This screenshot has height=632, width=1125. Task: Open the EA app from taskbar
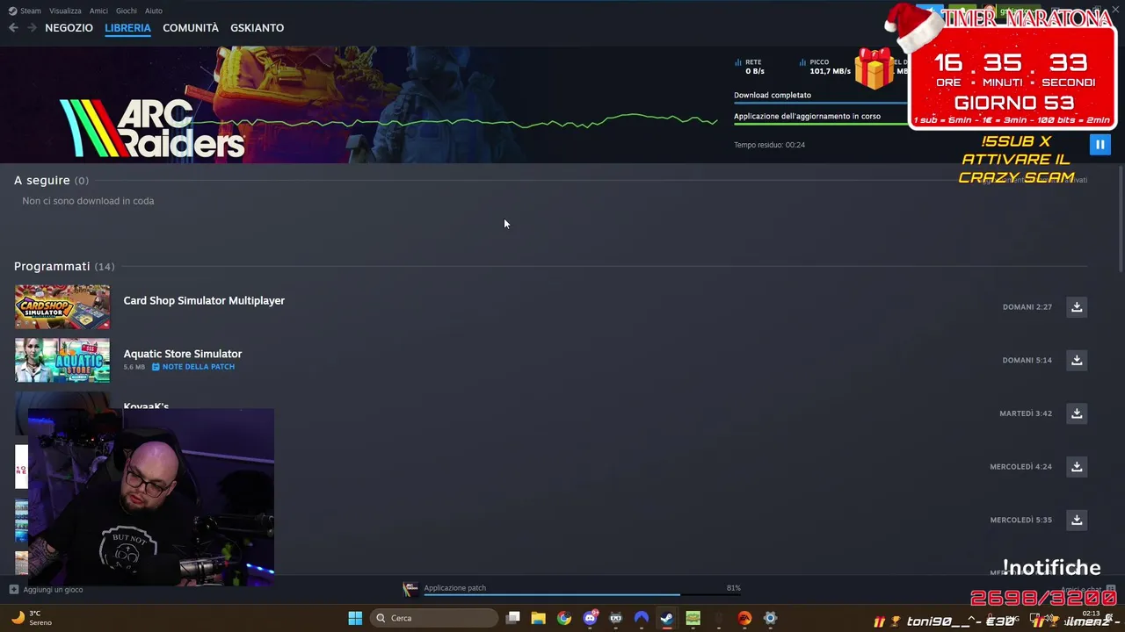point(744,618)
